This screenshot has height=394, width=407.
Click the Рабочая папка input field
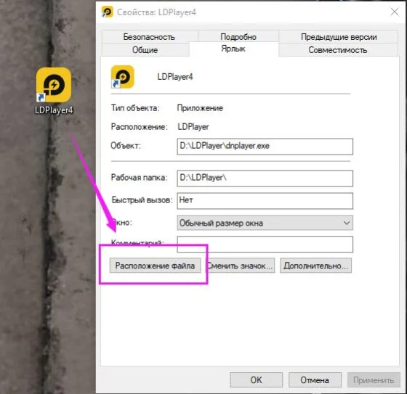tap(265, 178)
